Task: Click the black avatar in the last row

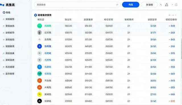Action: click(x=40, y=101)
